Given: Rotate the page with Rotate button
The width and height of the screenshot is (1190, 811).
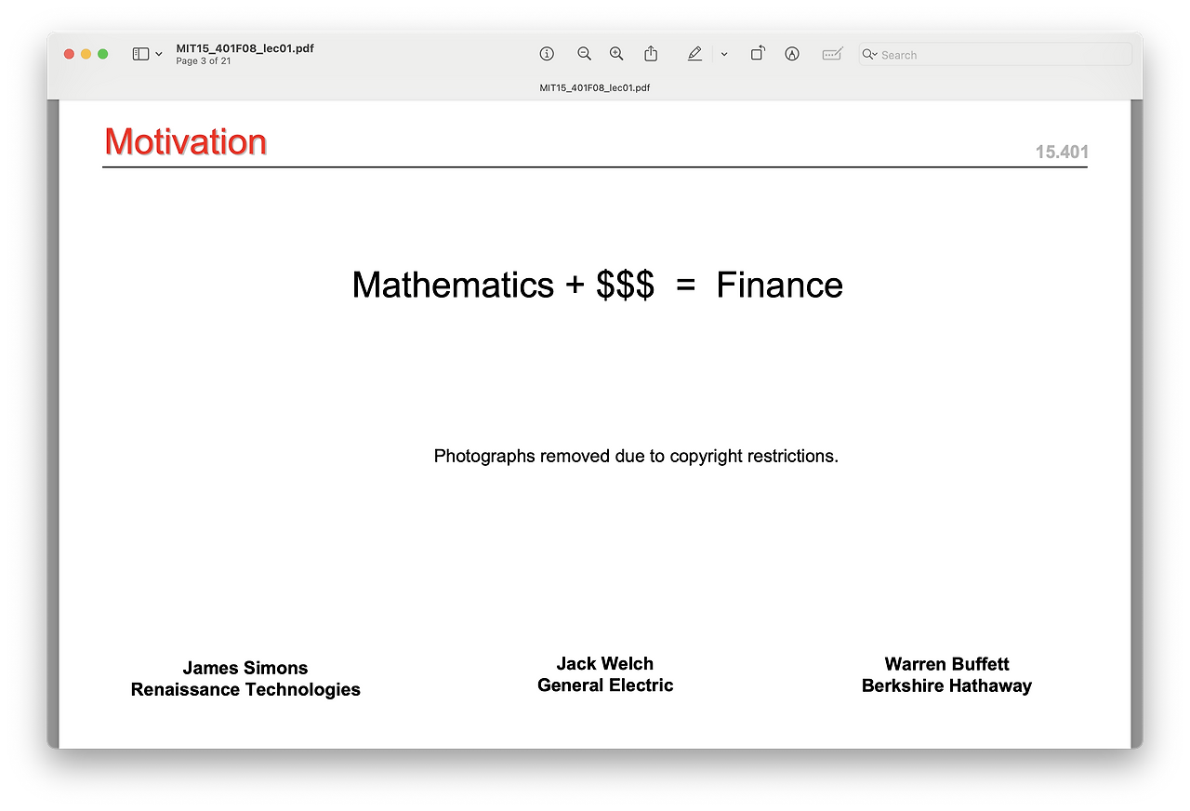Looking at the screenshot, I should (x=758, y=54).
